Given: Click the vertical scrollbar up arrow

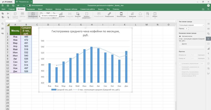Looking at the screenshot, I should pos(176,24).
